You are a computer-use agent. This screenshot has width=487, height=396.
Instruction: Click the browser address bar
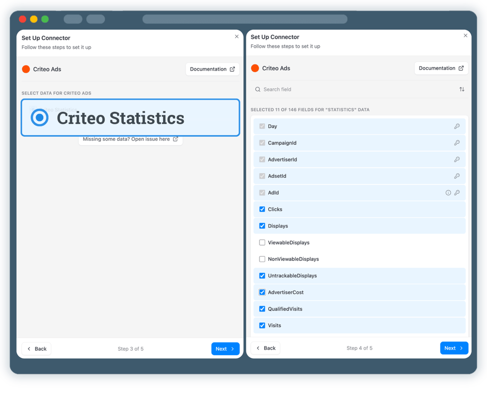coord(245,19)
